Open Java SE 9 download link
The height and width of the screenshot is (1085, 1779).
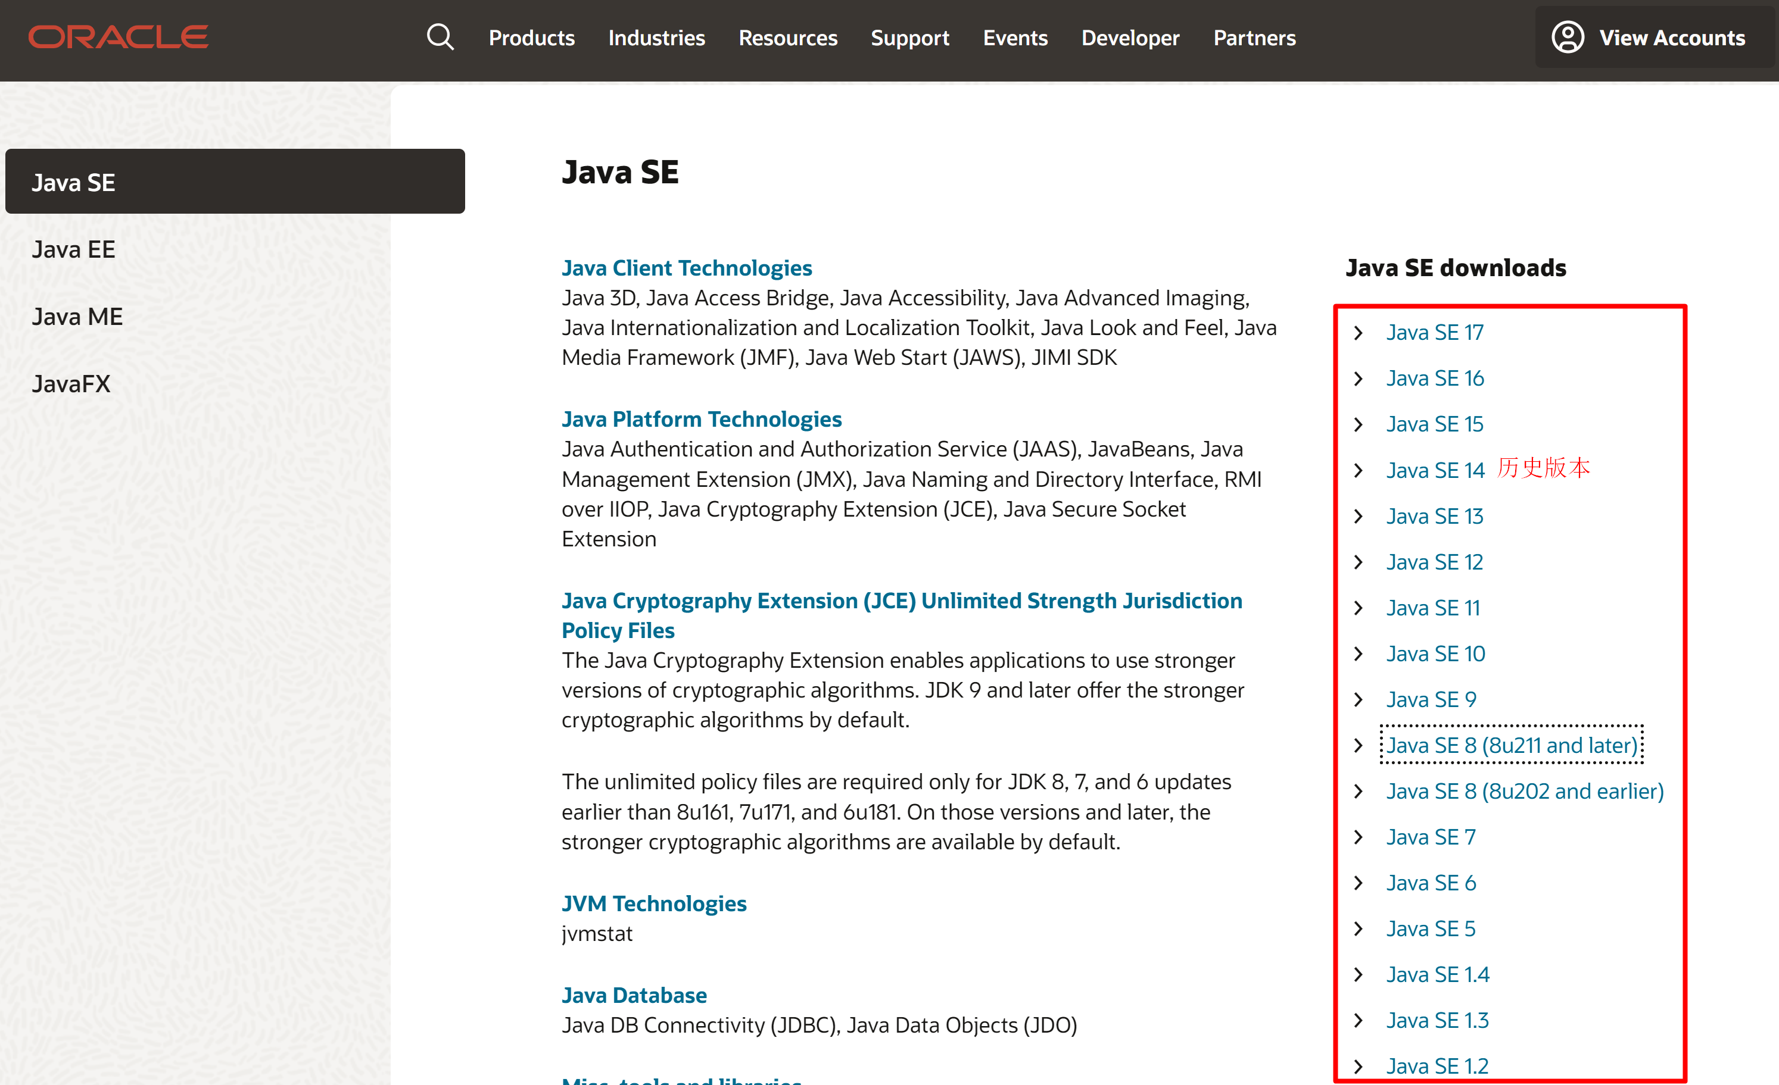point(1431,700)
